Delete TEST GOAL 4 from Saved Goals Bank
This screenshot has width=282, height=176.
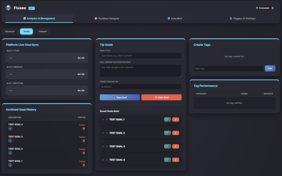coord(176,160)
